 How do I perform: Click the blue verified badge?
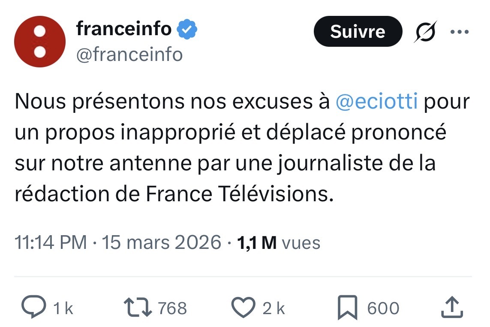click(x=188, y=29)
